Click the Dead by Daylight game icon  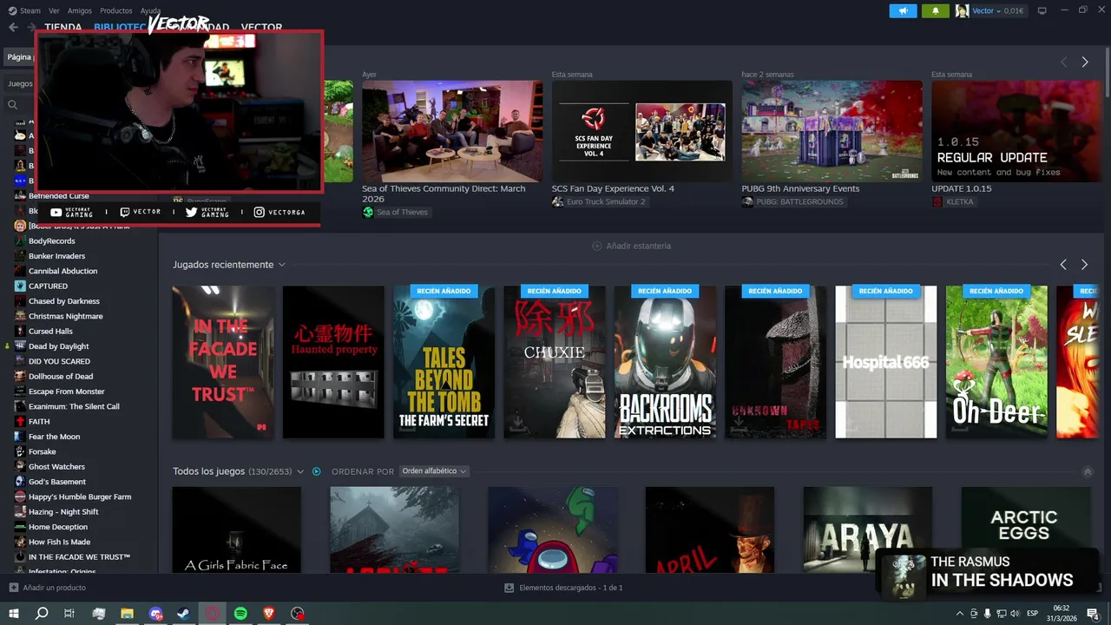20,346
